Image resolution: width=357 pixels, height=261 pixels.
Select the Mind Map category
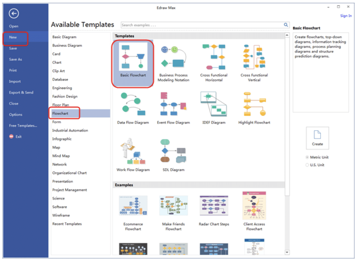tap(61, 156)
